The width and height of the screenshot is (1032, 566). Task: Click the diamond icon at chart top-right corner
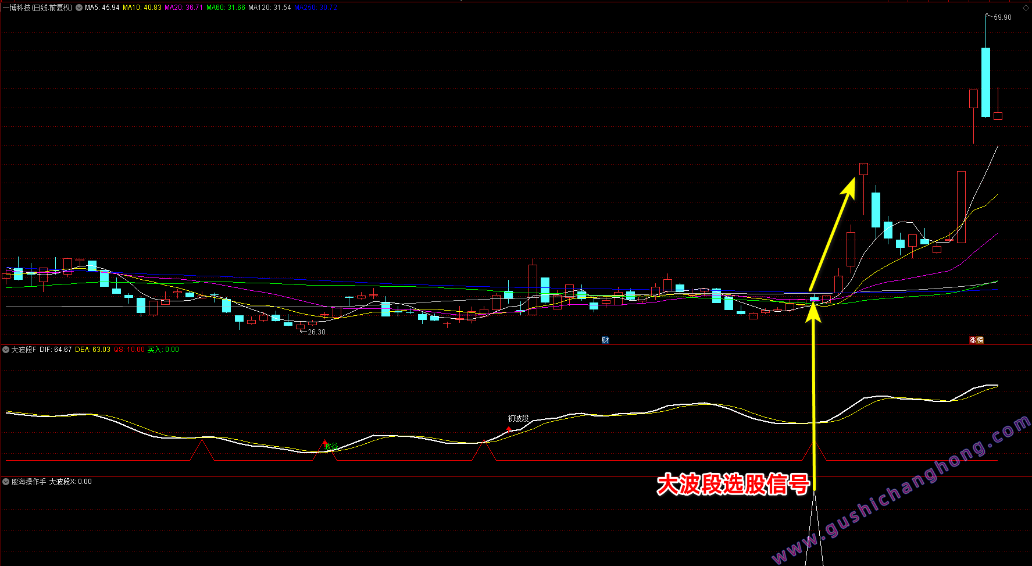click(x=1026, y=8)
